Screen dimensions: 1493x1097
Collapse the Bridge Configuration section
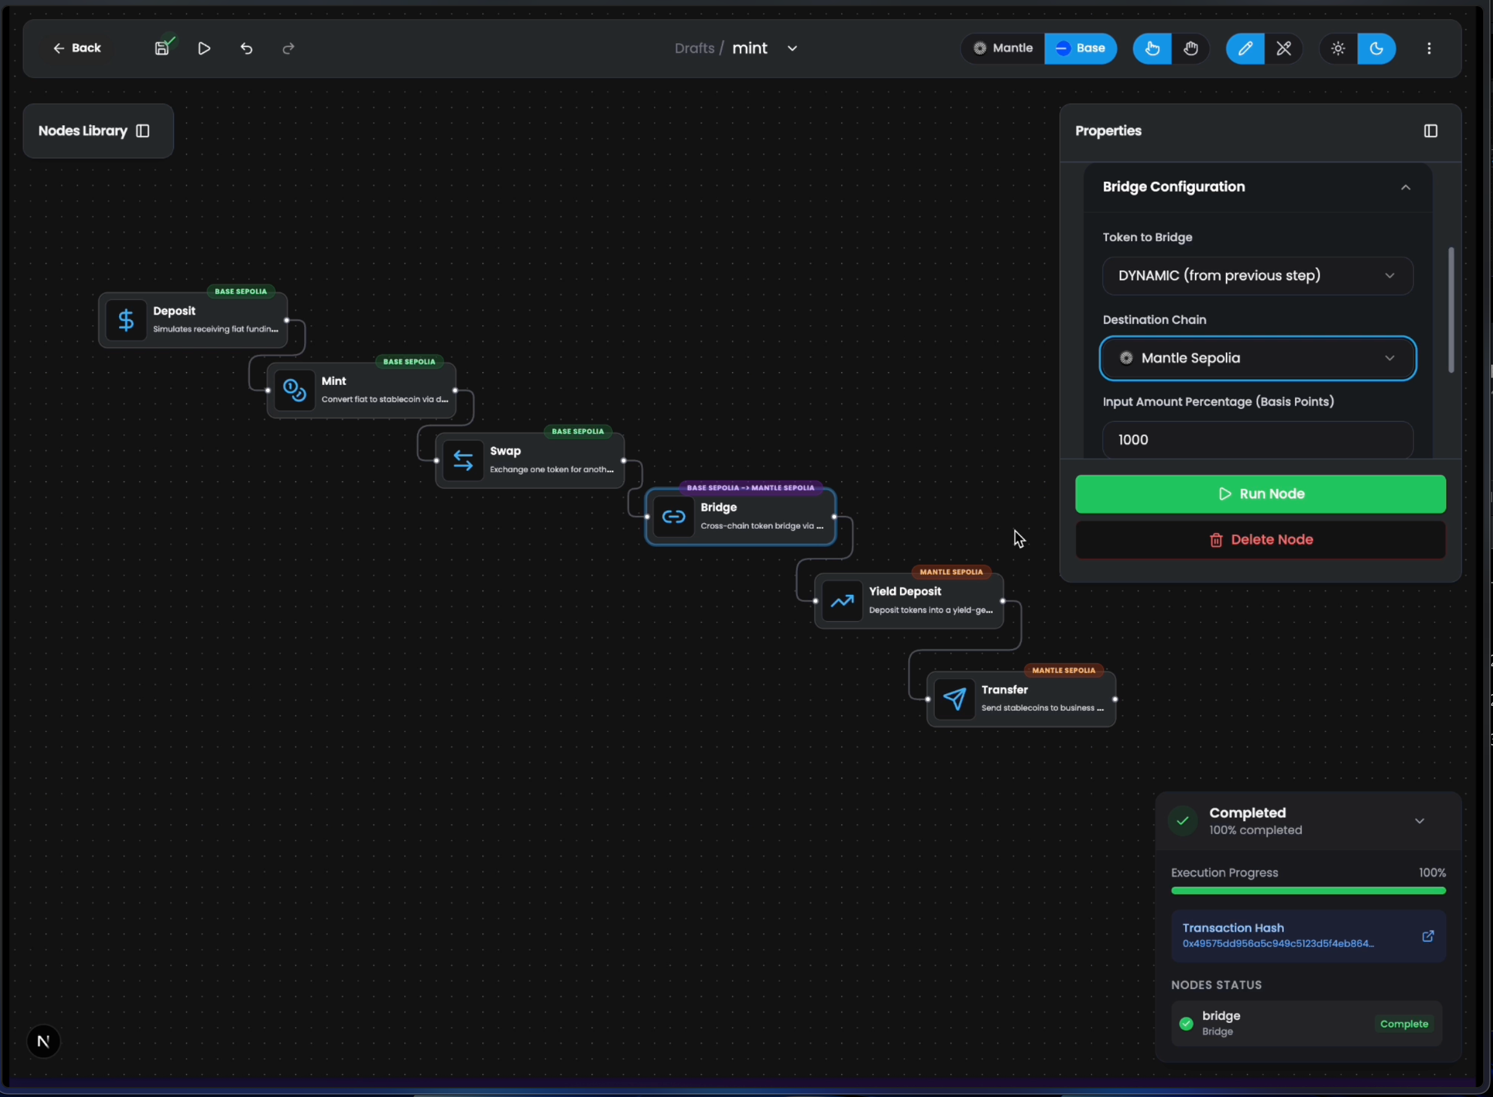coord(1405,188)
